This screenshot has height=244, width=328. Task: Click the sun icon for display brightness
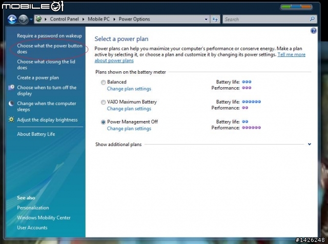11,119
